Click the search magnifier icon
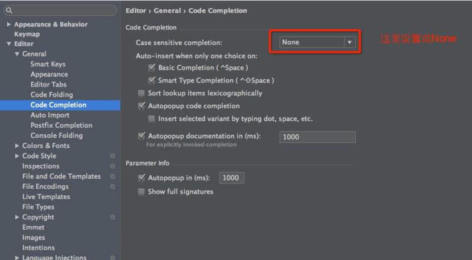 [9, 11]
